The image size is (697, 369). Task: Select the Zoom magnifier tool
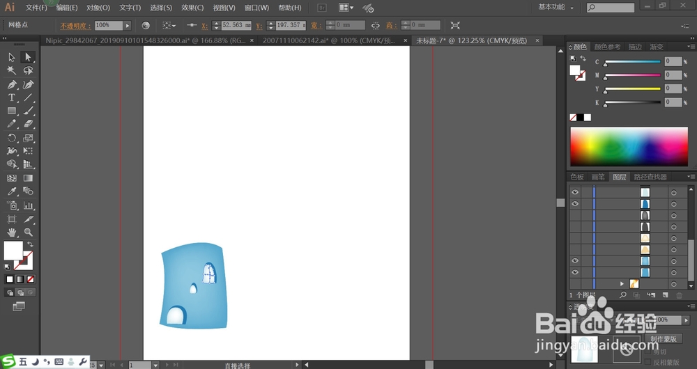(28, 233)
